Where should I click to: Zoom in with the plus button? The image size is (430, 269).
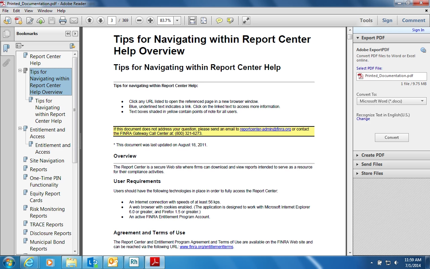(x=150, y=21)
